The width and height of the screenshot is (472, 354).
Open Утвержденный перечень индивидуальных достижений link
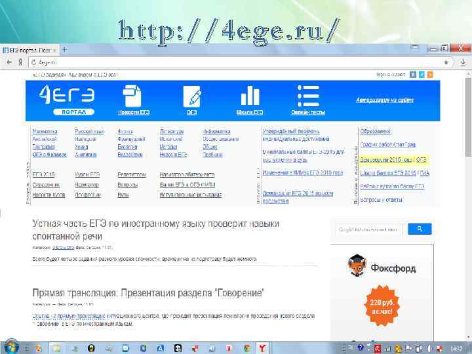(296, 135)
